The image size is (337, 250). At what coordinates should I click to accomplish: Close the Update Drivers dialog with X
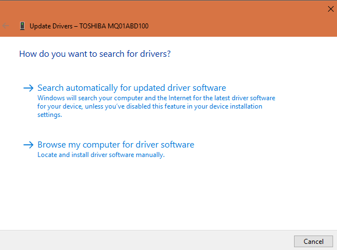pos(329,8)
